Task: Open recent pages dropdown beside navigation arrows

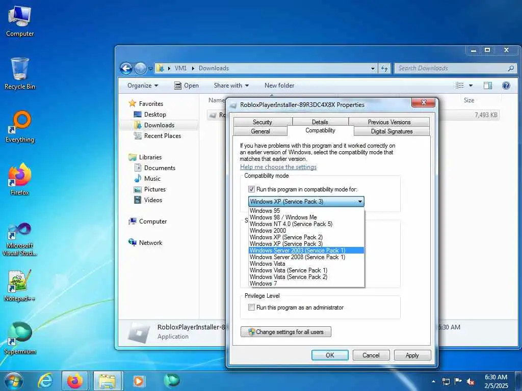Action: click(x=150, y=69)
